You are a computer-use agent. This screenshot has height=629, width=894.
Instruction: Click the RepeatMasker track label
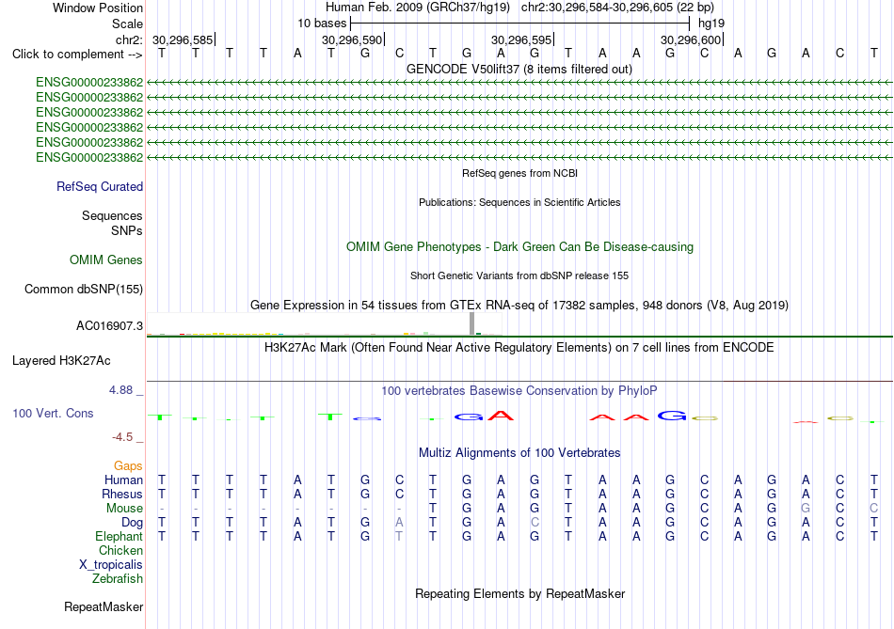coord(104,606)
